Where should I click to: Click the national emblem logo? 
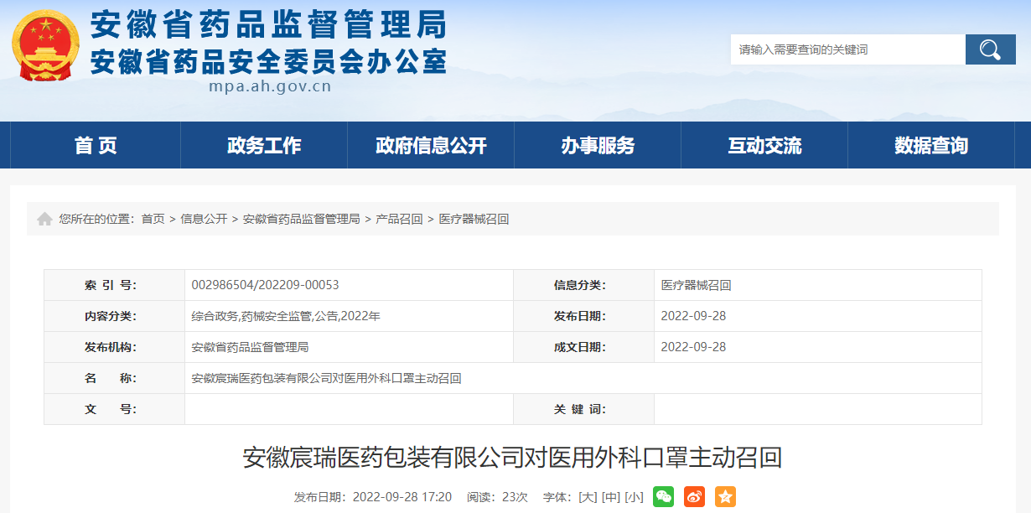pos(46,46)
